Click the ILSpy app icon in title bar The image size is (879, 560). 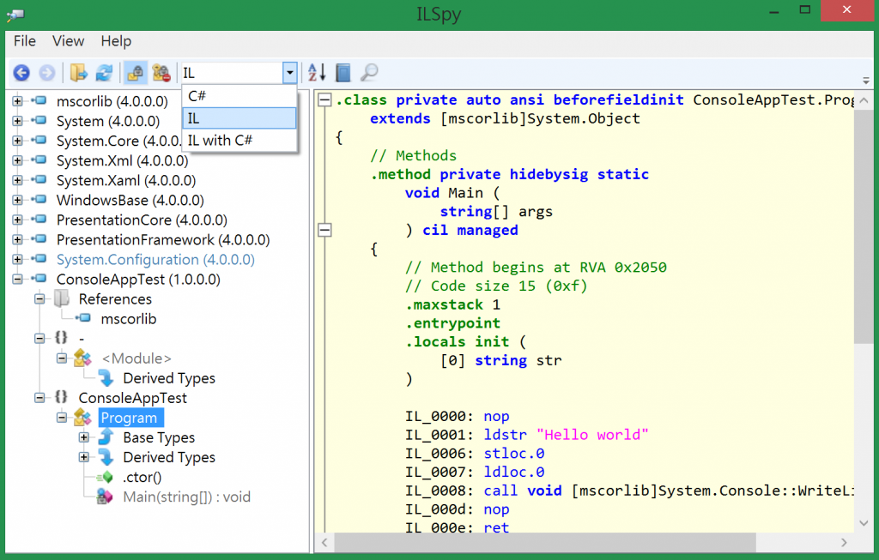coord(16,14)
